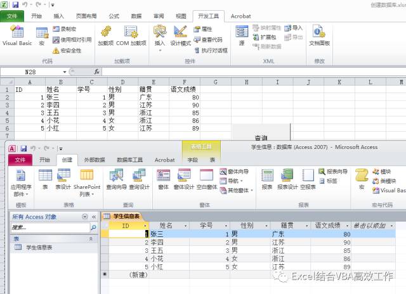This screenshot has width=406, height=294.
Task: Click 类模块 class module
Action: tap(384, 181)
